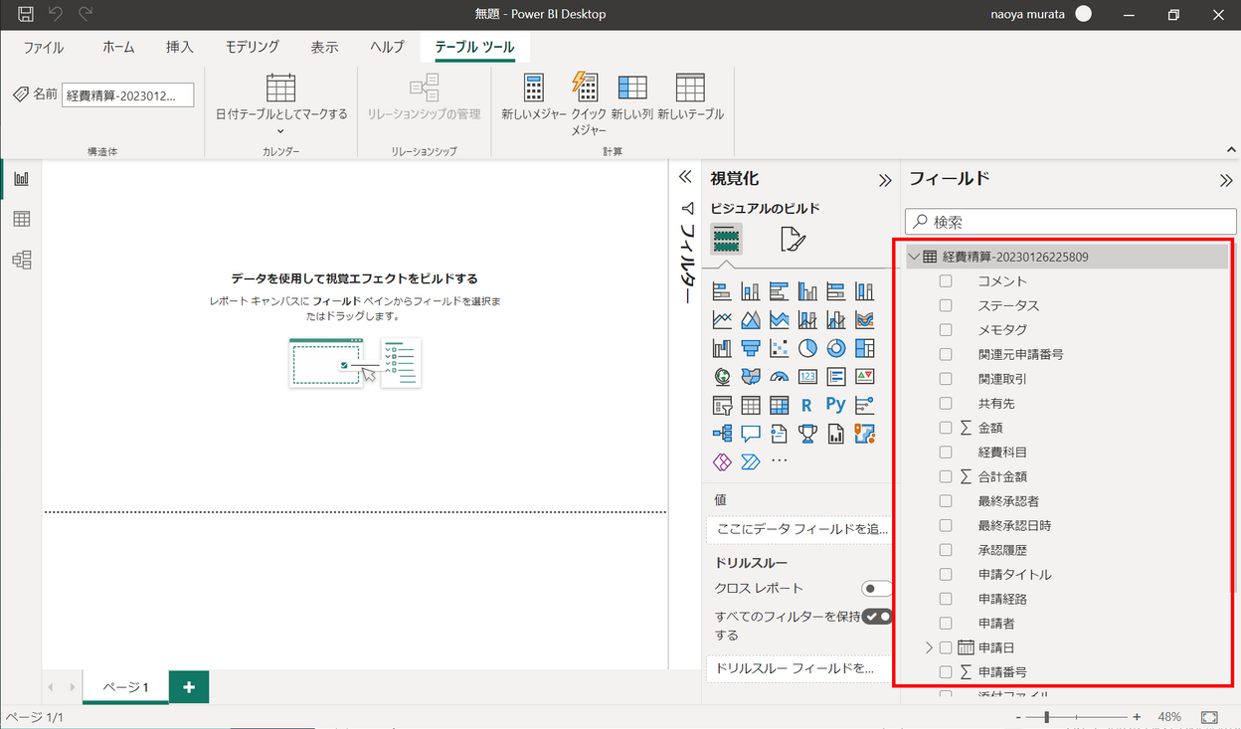Image resolution: width=1241 pixels, height=729 pixels.
Task: Open the data view from left sidebar
Action: tap(21, 219)
